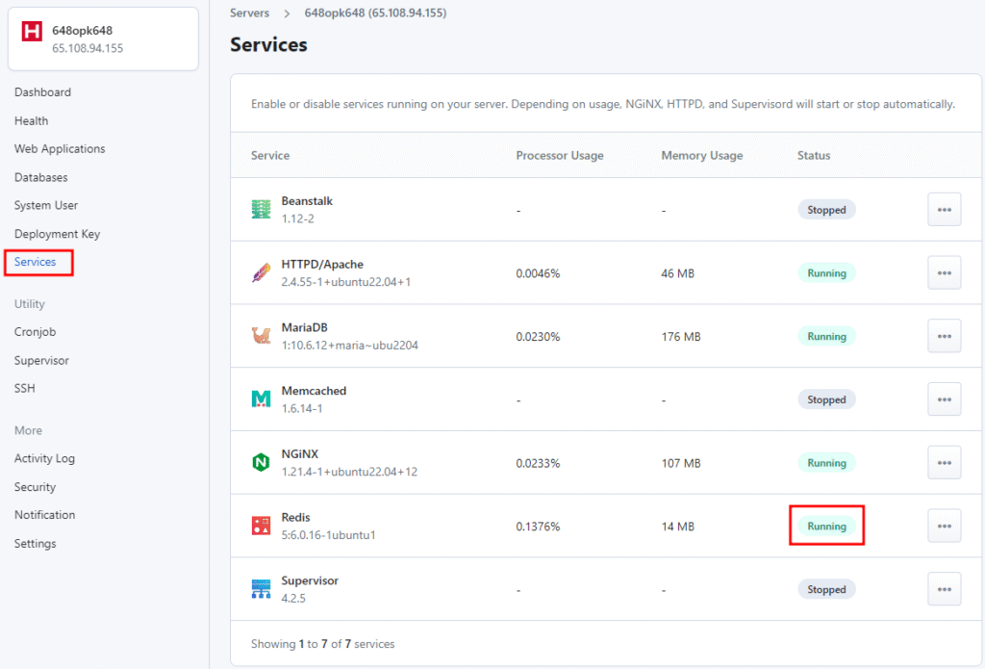The width and height of the screenshot is (985, 669).
Task: Click the Service column header
Action: pyautogui.click(x=270, y=155)
